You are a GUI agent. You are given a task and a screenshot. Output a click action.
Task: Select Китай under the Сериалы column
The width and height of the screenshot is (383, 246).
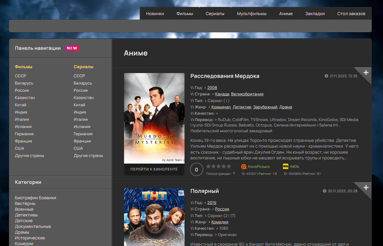click(x=80, y=105)
